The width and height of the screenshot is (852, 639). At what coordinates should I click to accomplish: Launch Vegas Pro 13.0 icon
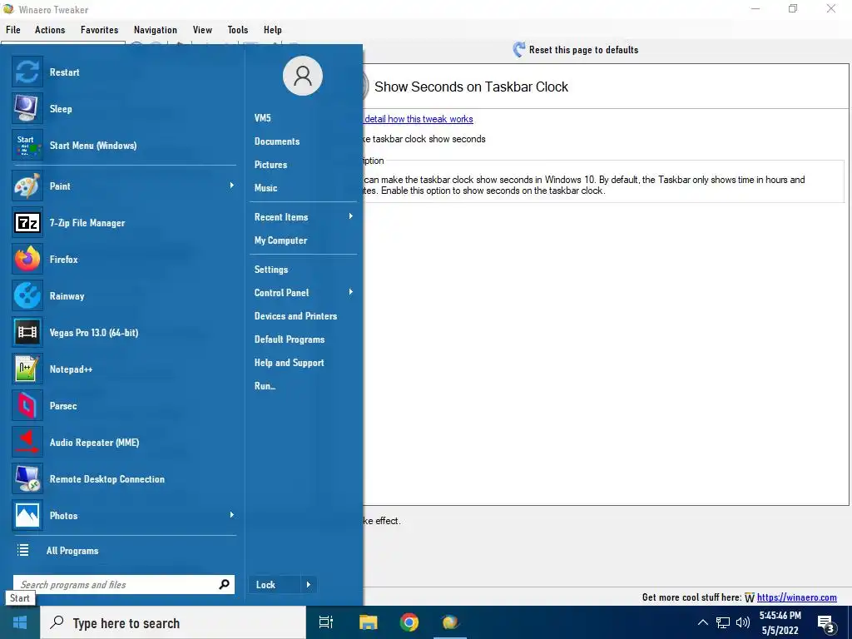point(27,332)
